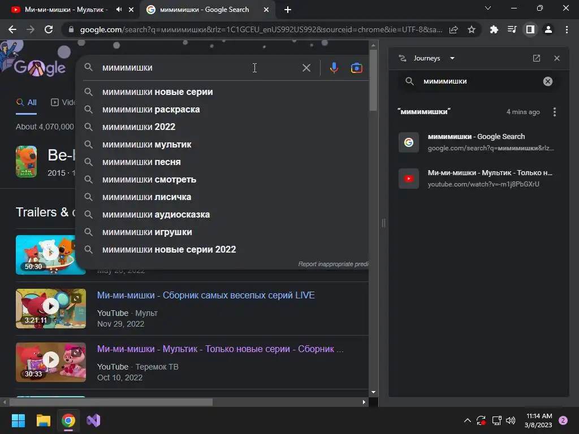Viewport: 579px width, 434px height.
Task: Open the clock and date flyout
Action: [539, 420]
